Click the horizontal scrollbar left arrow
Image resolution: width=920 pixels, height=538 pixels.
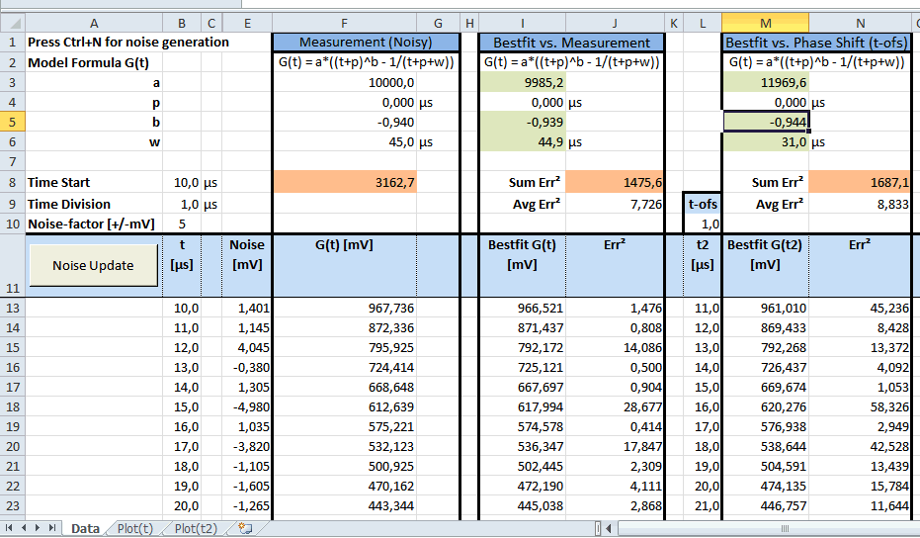point(610,529)
